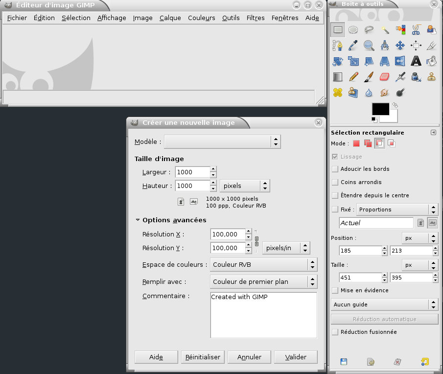
Task: Select the Ellipse selection tool
Action: click(353, 30)
